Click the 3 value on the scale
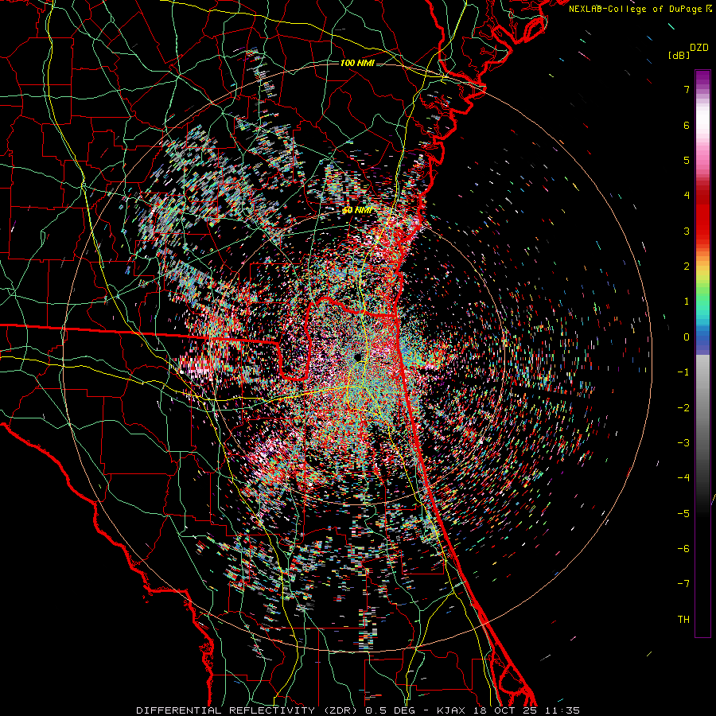716x716 pixels. tap(687, 231)
